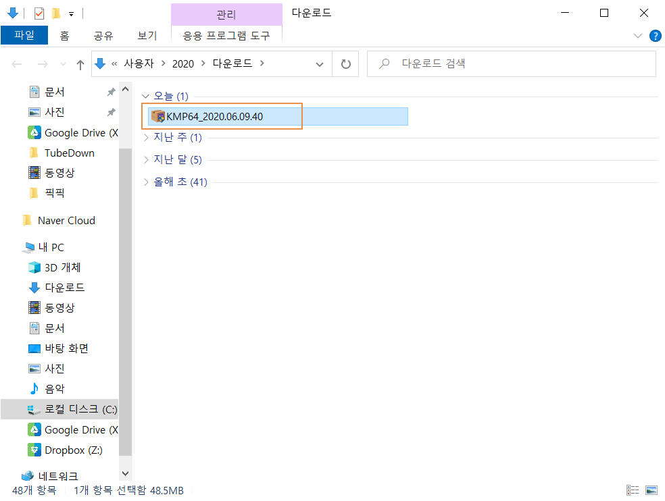Select the KMP64_2020.06.09.40 installer file
This screenshot has width=665, height=501.
click(278, 117)
